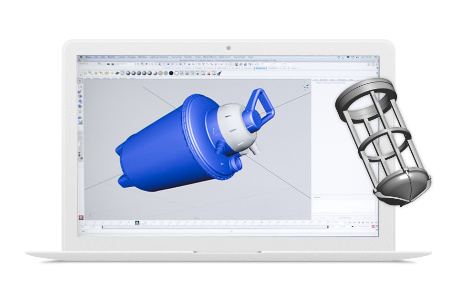Screen dimensions: 458x305
Task: Open the Render View icon in the status line
Action: click(x=236, y=64)
